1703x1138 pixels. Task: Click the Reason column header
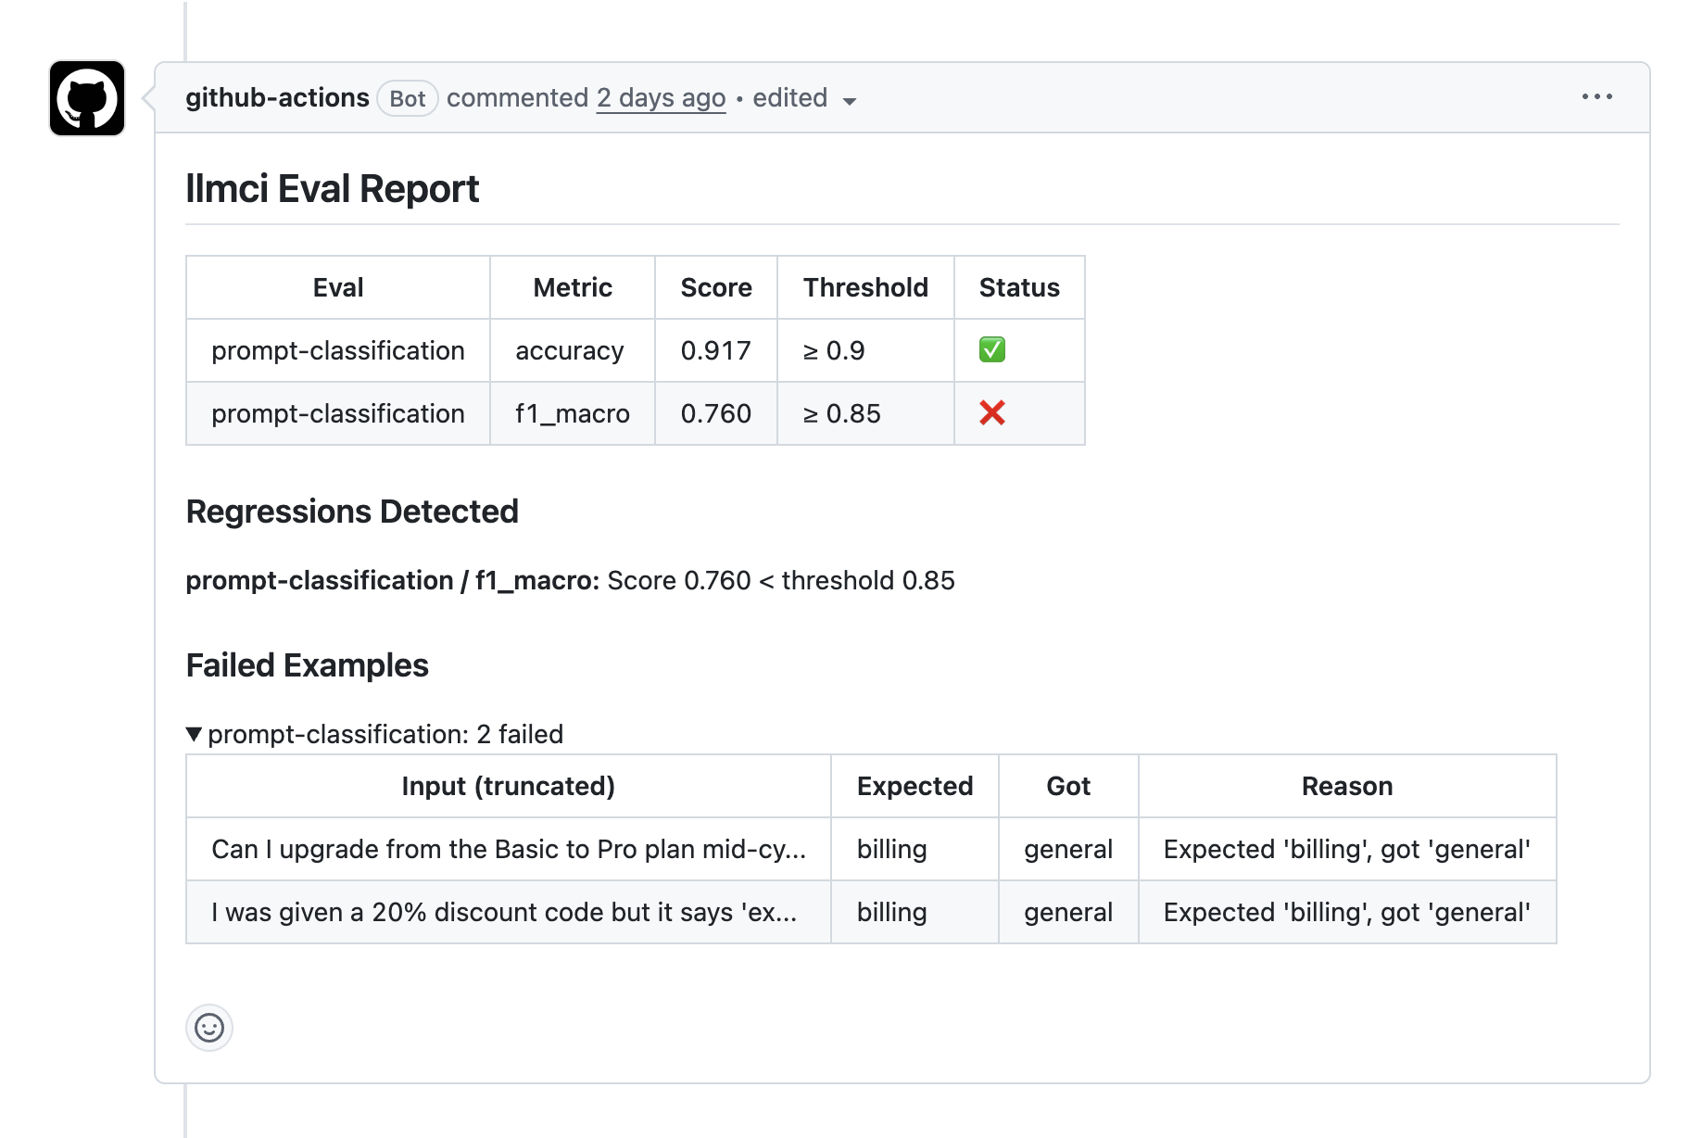(1347, 786)
